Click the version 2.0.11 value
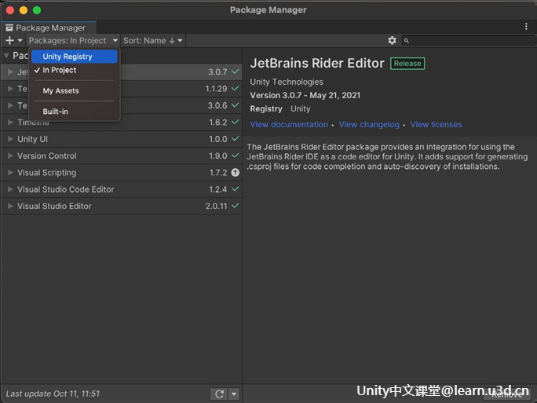537x403 pixels. [216, 206]
